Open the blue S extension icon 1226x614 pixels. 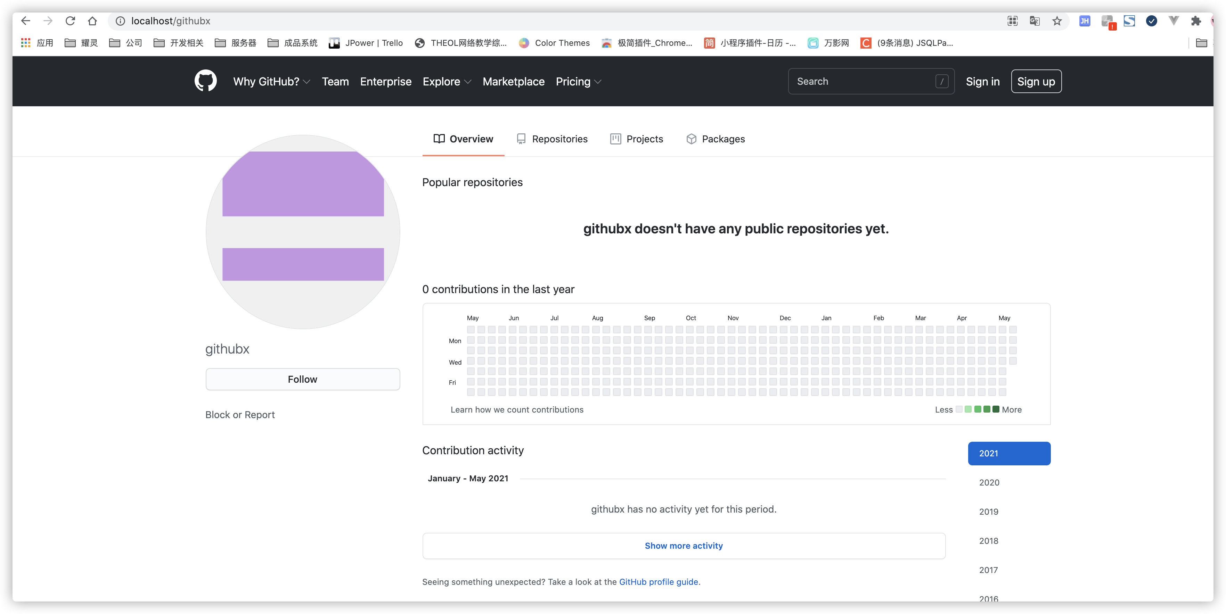coord(1129,21)
